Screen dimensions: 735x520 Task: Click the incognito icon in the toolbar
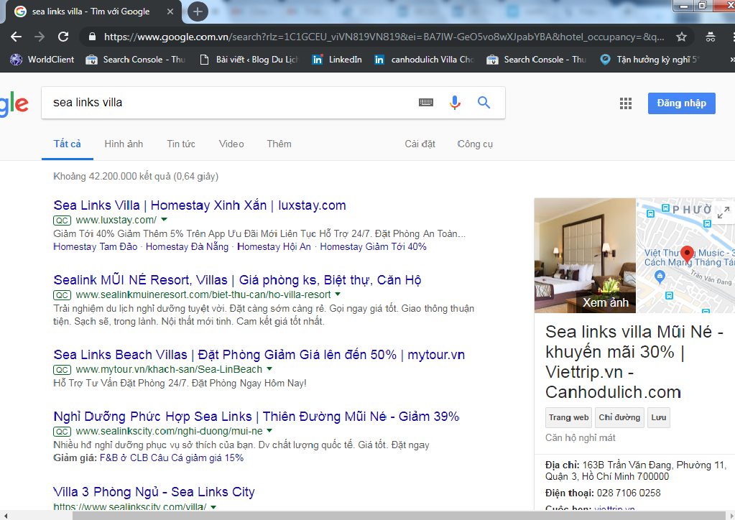(x=711, y=37)
